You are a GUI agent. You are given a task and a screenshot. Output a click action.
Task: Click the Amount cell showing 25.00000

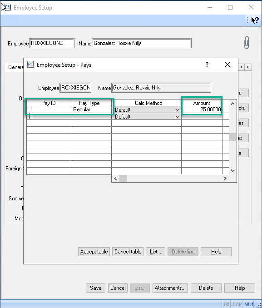click(x=202, y=109)
